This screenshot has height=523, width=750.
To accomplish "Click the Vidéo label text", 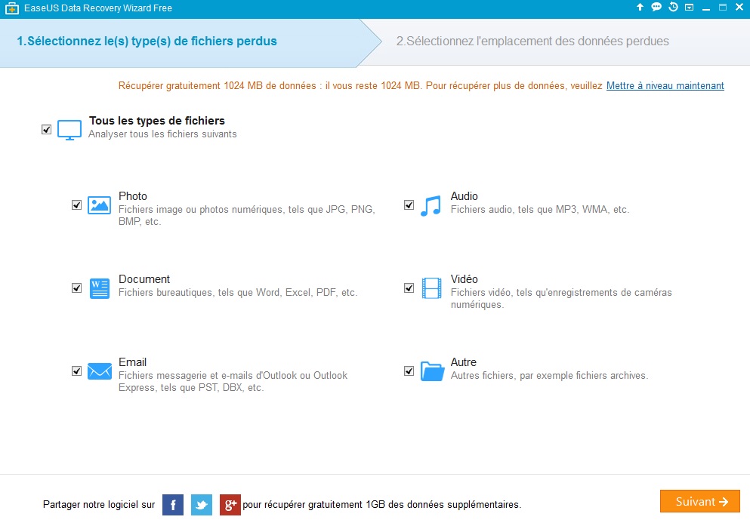I will pos(464,279).
